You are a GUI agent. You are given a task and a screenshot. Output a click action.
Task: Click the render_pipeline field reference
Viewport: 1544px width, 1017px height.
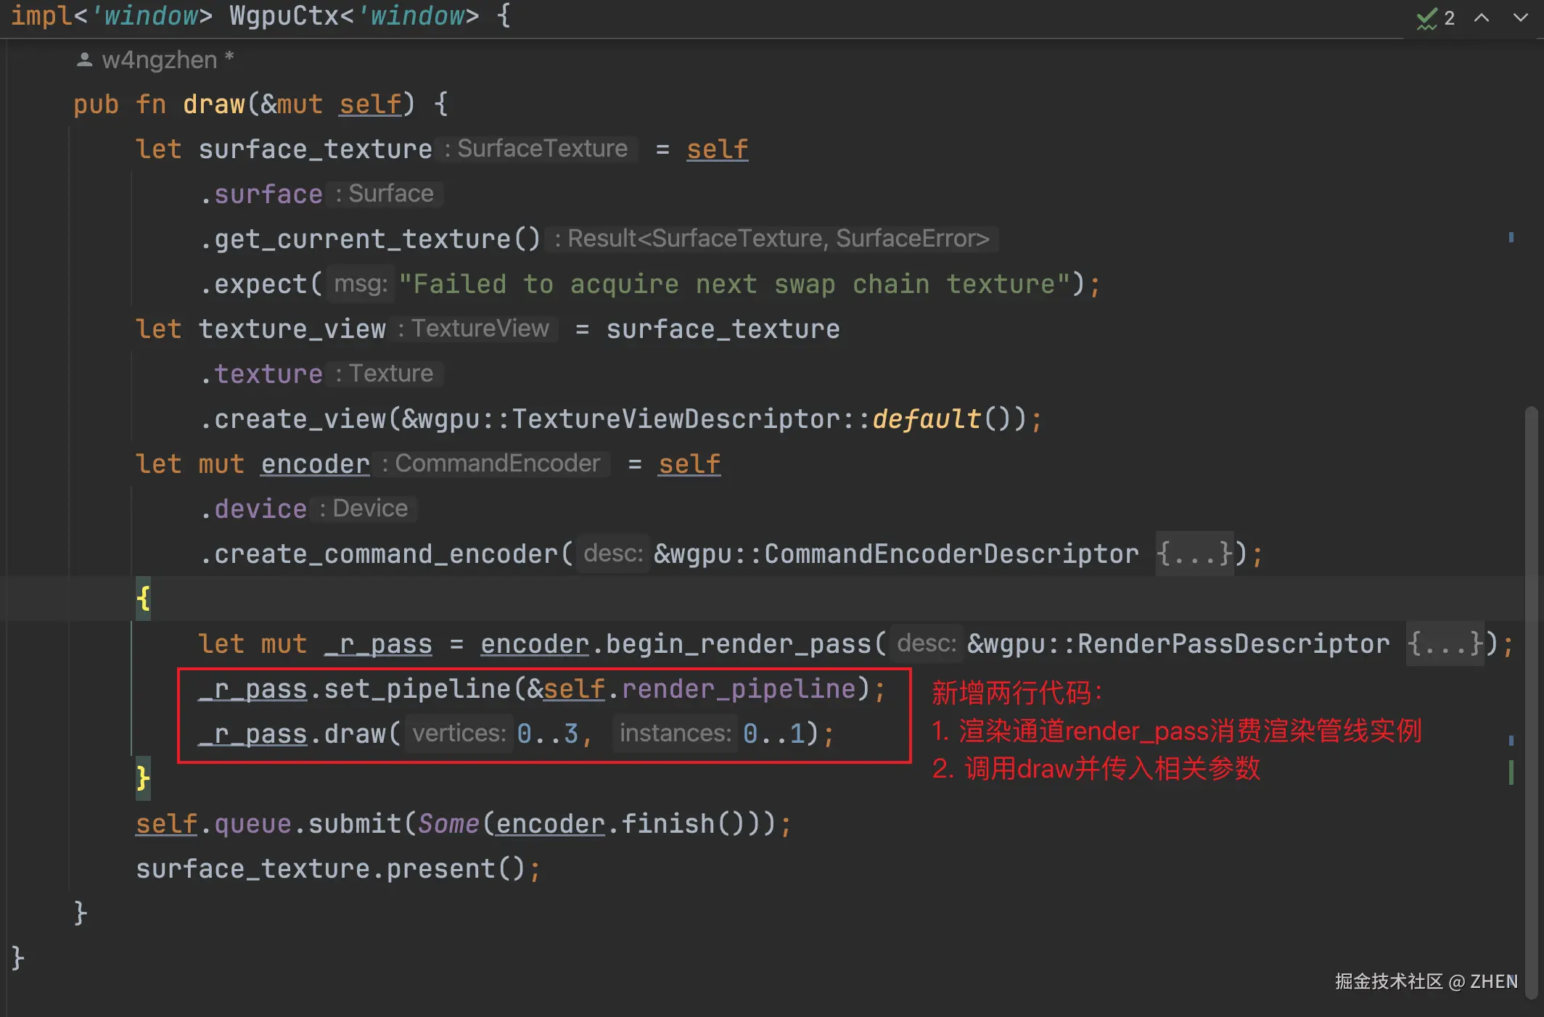point(739,689)
